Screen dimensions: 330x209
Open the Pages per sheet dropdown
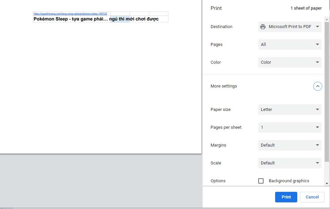pos(290,127)
